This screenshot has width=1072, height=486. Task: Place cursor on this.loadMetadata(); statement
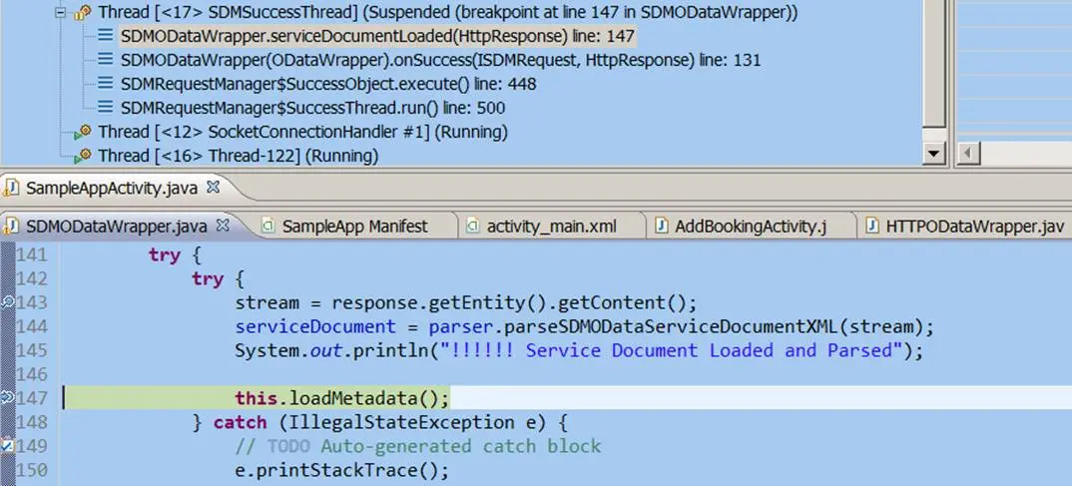(x=342, y=398)
